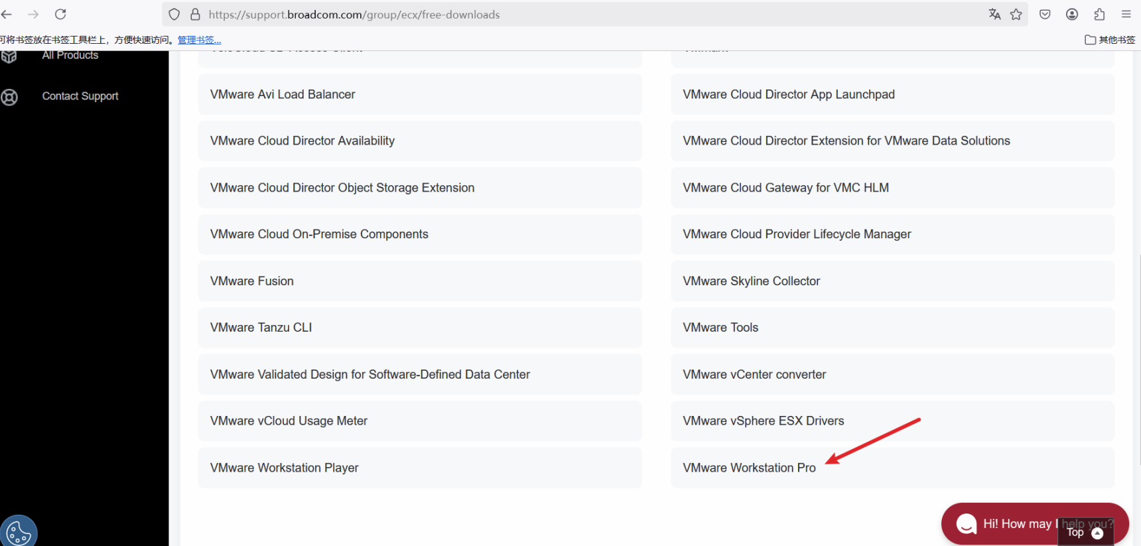Click the browser forward arrow
This screenshot has width=1141, height=546.
click(x=33, y=14)
